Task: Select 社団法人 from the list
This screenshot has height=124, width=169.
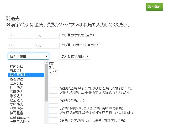Action: click(x=26, y=88)
